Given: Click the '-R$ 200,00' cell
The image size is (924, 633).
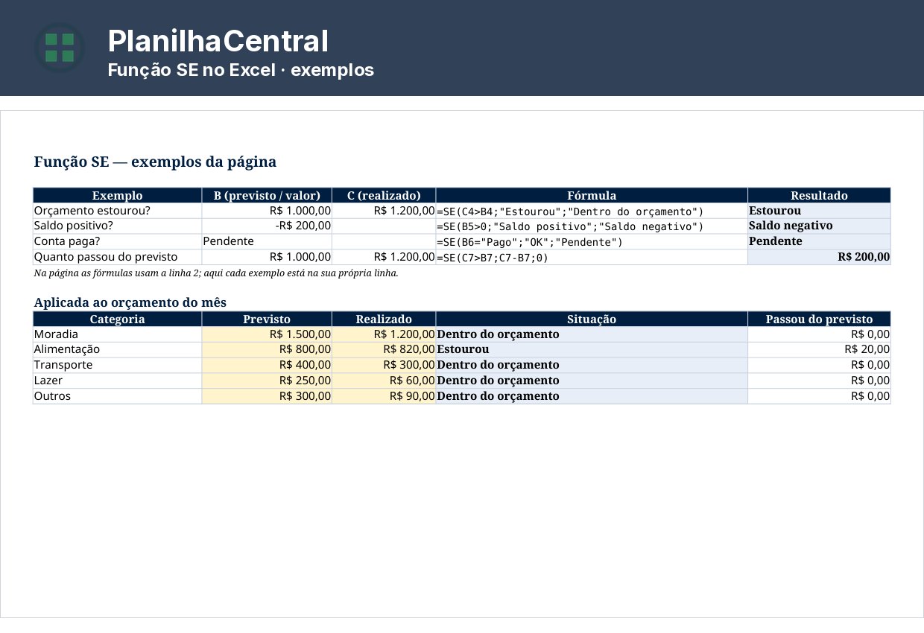Looking at the screenshot, I should click(x=267, y=226).
